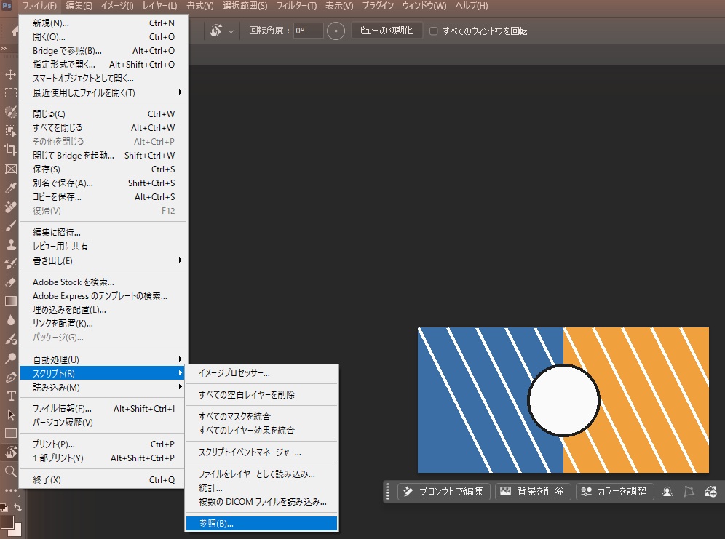
Task: Choose 終了(X) to quit
Action: click(103, 480)
